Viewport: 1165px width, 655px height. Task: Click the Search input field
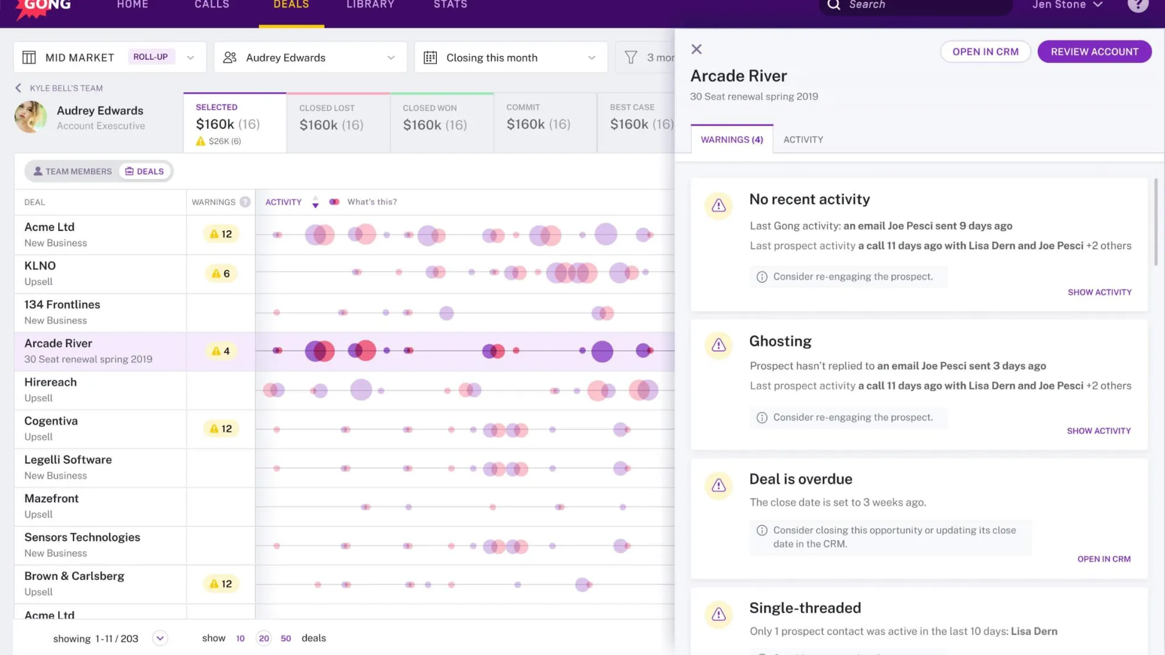coord(916,5)
